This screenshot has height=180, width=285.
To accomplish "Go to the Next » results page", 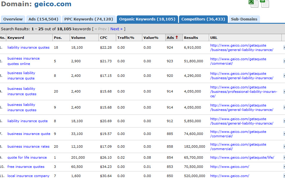I will 116,29.
